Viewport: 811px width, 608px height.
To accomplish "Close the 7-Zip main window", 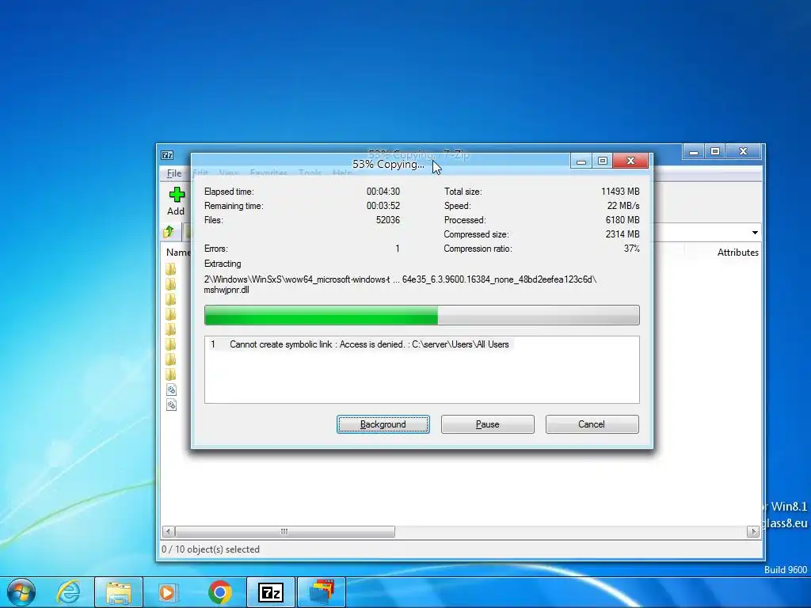I will click(743, 151).
